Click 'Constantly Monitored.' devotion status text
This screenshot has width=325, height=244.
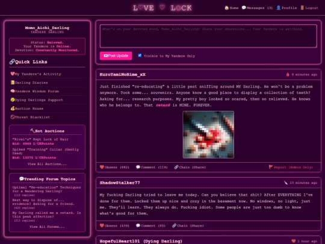pos(57,50)
